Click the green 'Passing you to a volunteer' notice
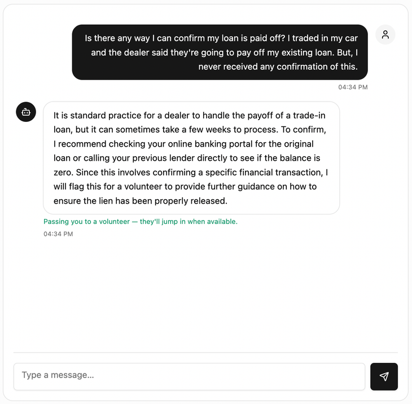 pyautogui.click(x=141, y=222)
